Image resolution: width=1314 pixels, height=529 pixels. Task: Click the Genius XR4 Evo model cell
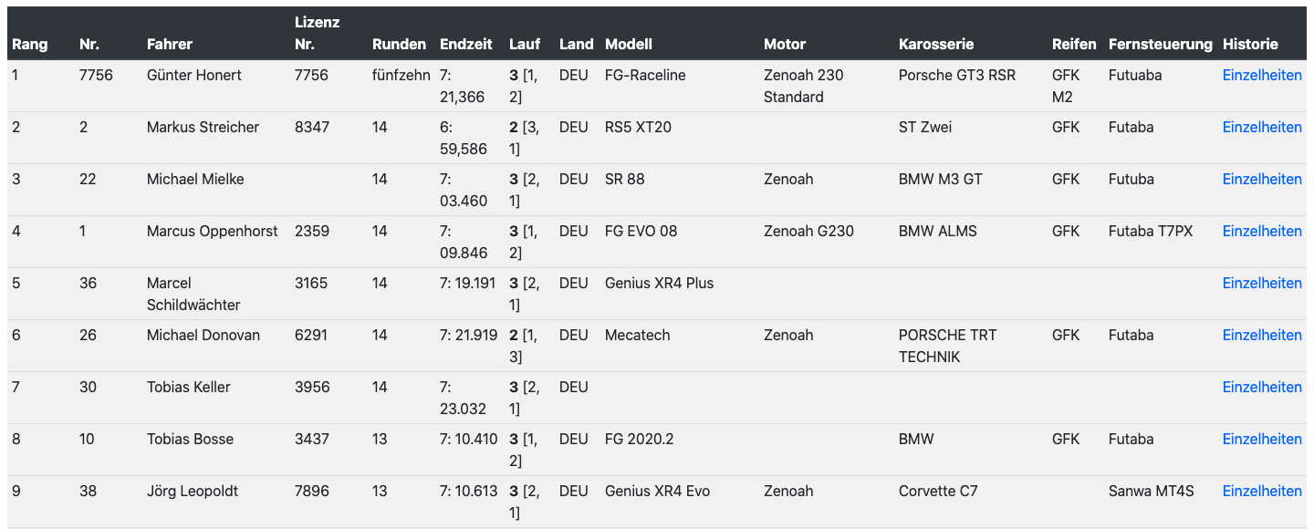coord(657,492)
